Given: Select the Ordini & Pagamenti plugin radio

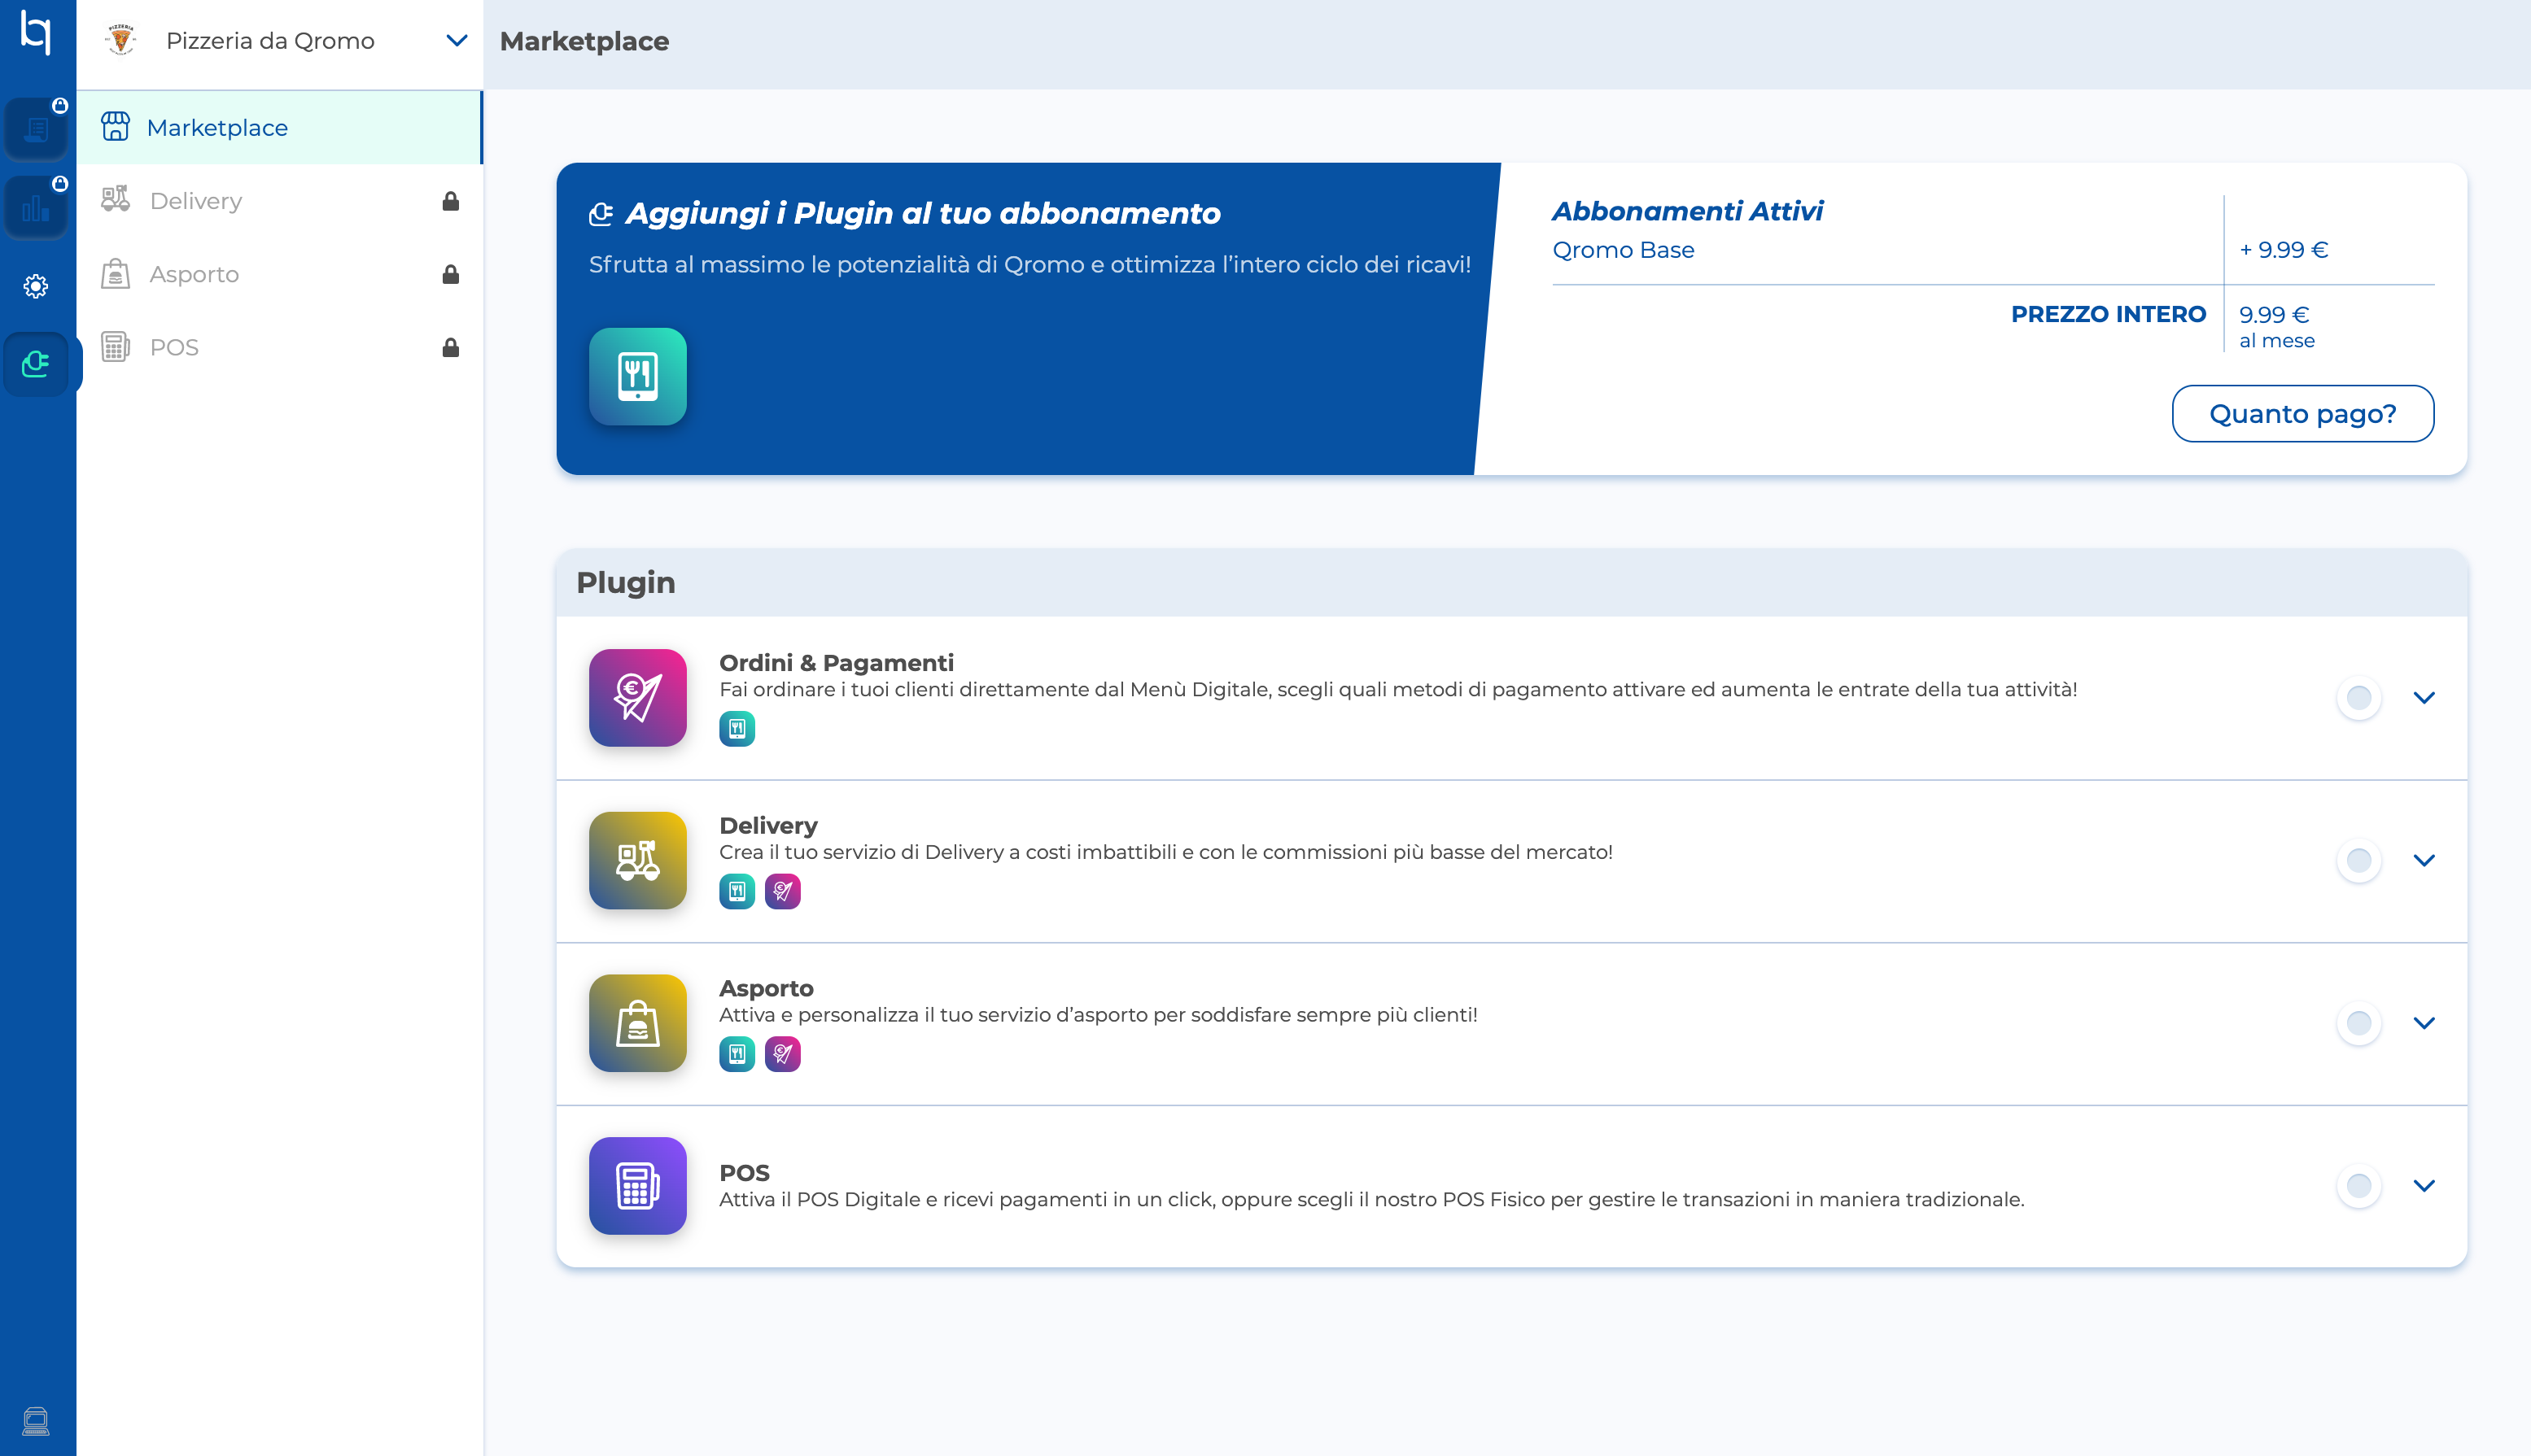Looking at the screenshot, I should [2358, 698].
